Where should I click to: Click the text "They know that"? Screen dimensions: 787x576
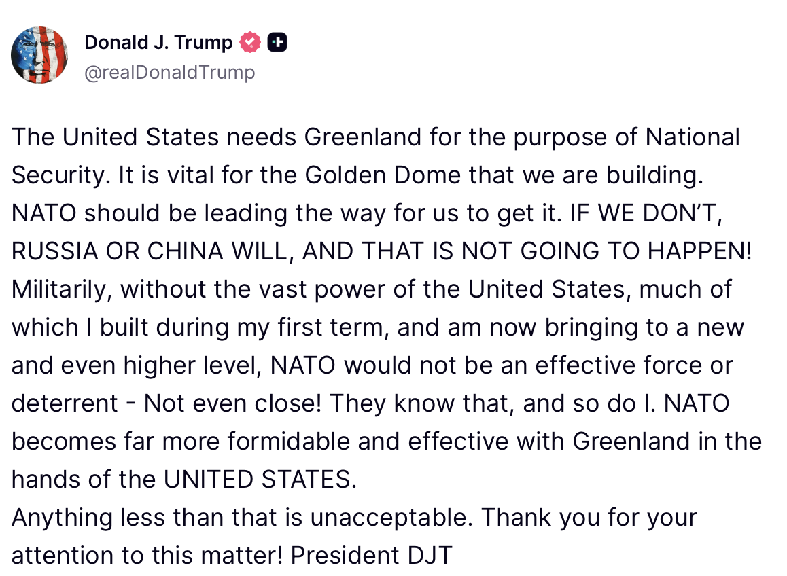click(x=421, y=404)
